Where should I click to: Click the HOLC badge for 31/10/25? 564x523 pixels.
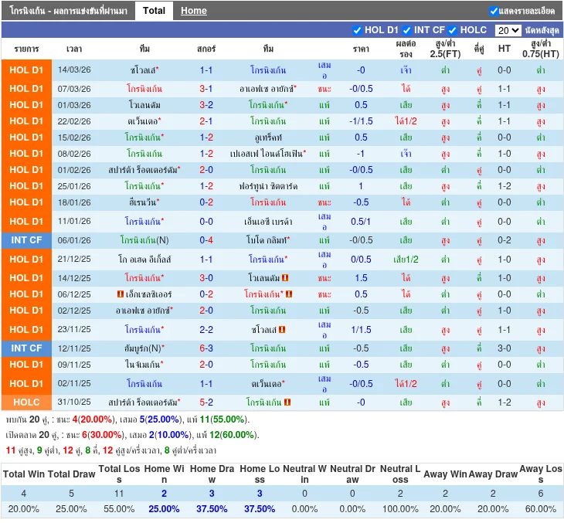pyautogui.click(x=26, y=402)
